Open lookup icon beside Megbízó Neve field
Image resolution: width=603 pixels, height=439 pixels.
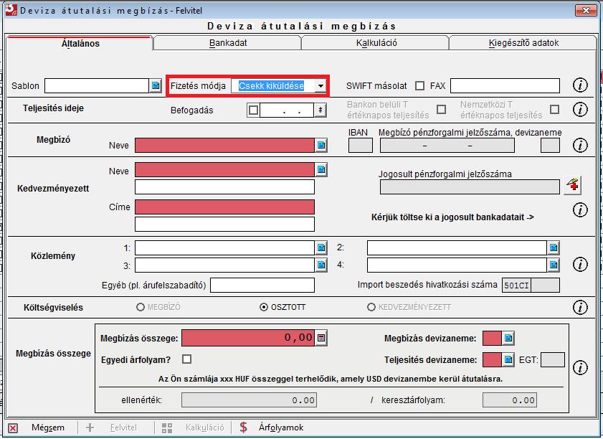point(321,146)
